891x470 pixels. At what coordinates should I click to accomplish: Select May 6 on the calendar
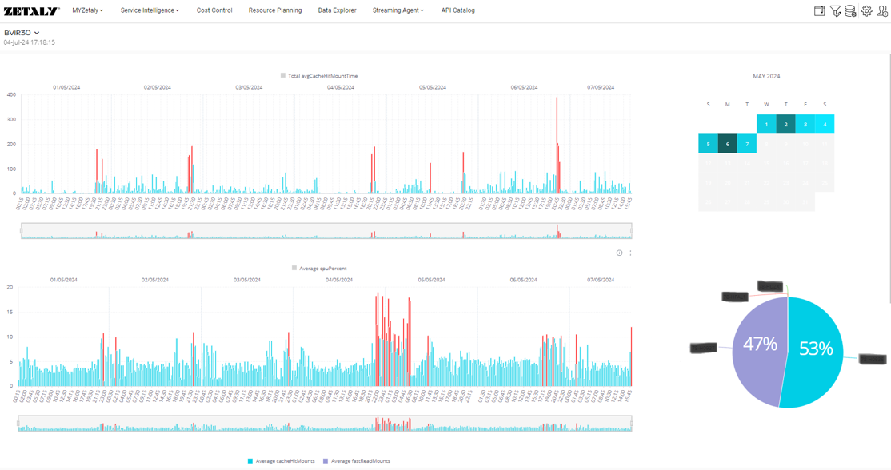[x=728, y=144]
